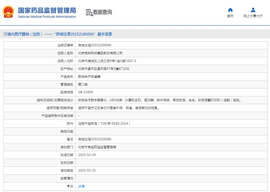Click registration number 京械注准20152180066 cell
270x192 pixels.
(95, 45)
